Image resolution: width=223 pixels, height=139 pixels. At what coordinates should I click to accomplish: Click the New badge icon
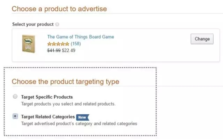click(83, 117)
